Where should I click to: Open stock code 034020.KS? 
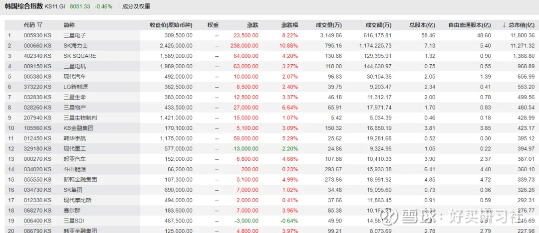[37, 169]
